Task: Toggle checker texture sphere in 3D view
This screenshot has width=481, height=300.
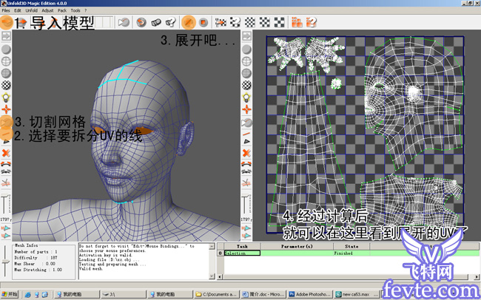Action: click(x=6, y=85)
